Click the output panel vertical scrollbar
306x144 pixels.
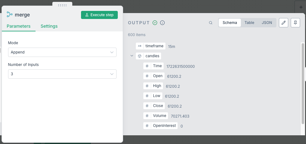point(303,84)
